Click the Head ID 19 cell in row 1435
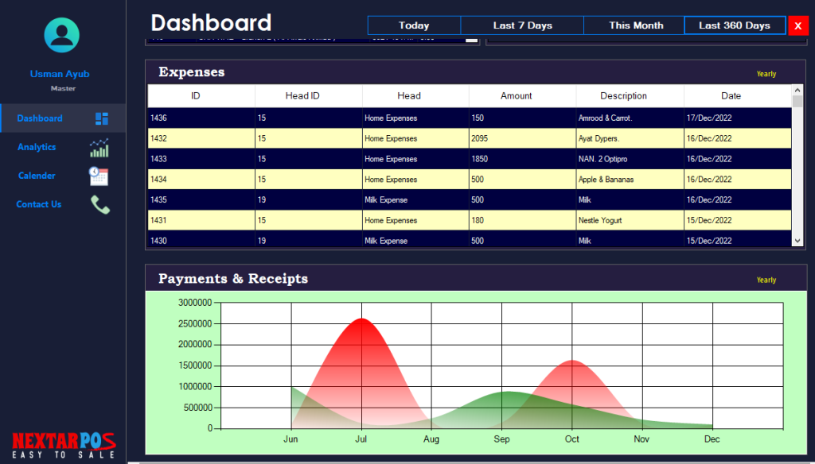 309,199
